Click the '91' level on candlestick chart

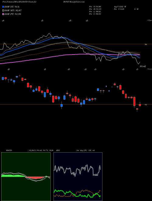point(146,105)
